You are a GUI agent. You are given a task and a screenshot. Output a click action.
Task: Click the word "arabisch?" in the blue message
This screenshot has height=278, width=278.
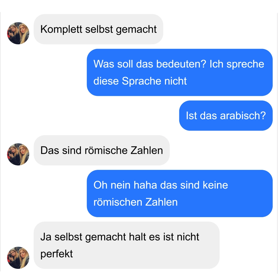[x=243, y=116]
